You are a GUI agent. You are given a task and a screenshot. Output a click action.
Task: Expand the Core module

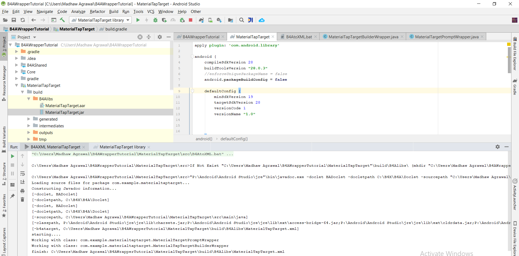(16, 72)
